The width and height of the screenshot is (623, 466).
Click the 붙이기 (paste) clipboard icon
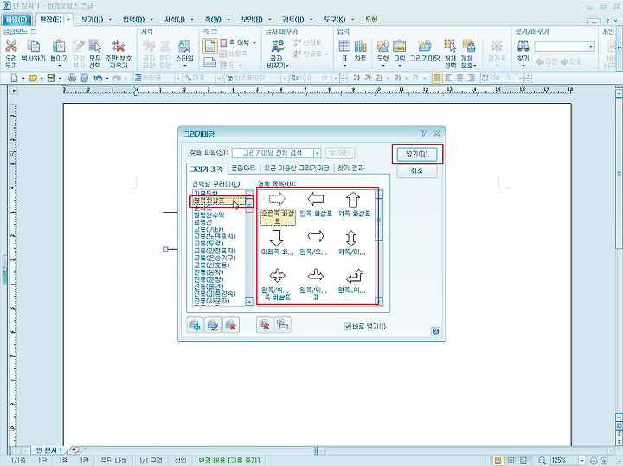point(59,47)
